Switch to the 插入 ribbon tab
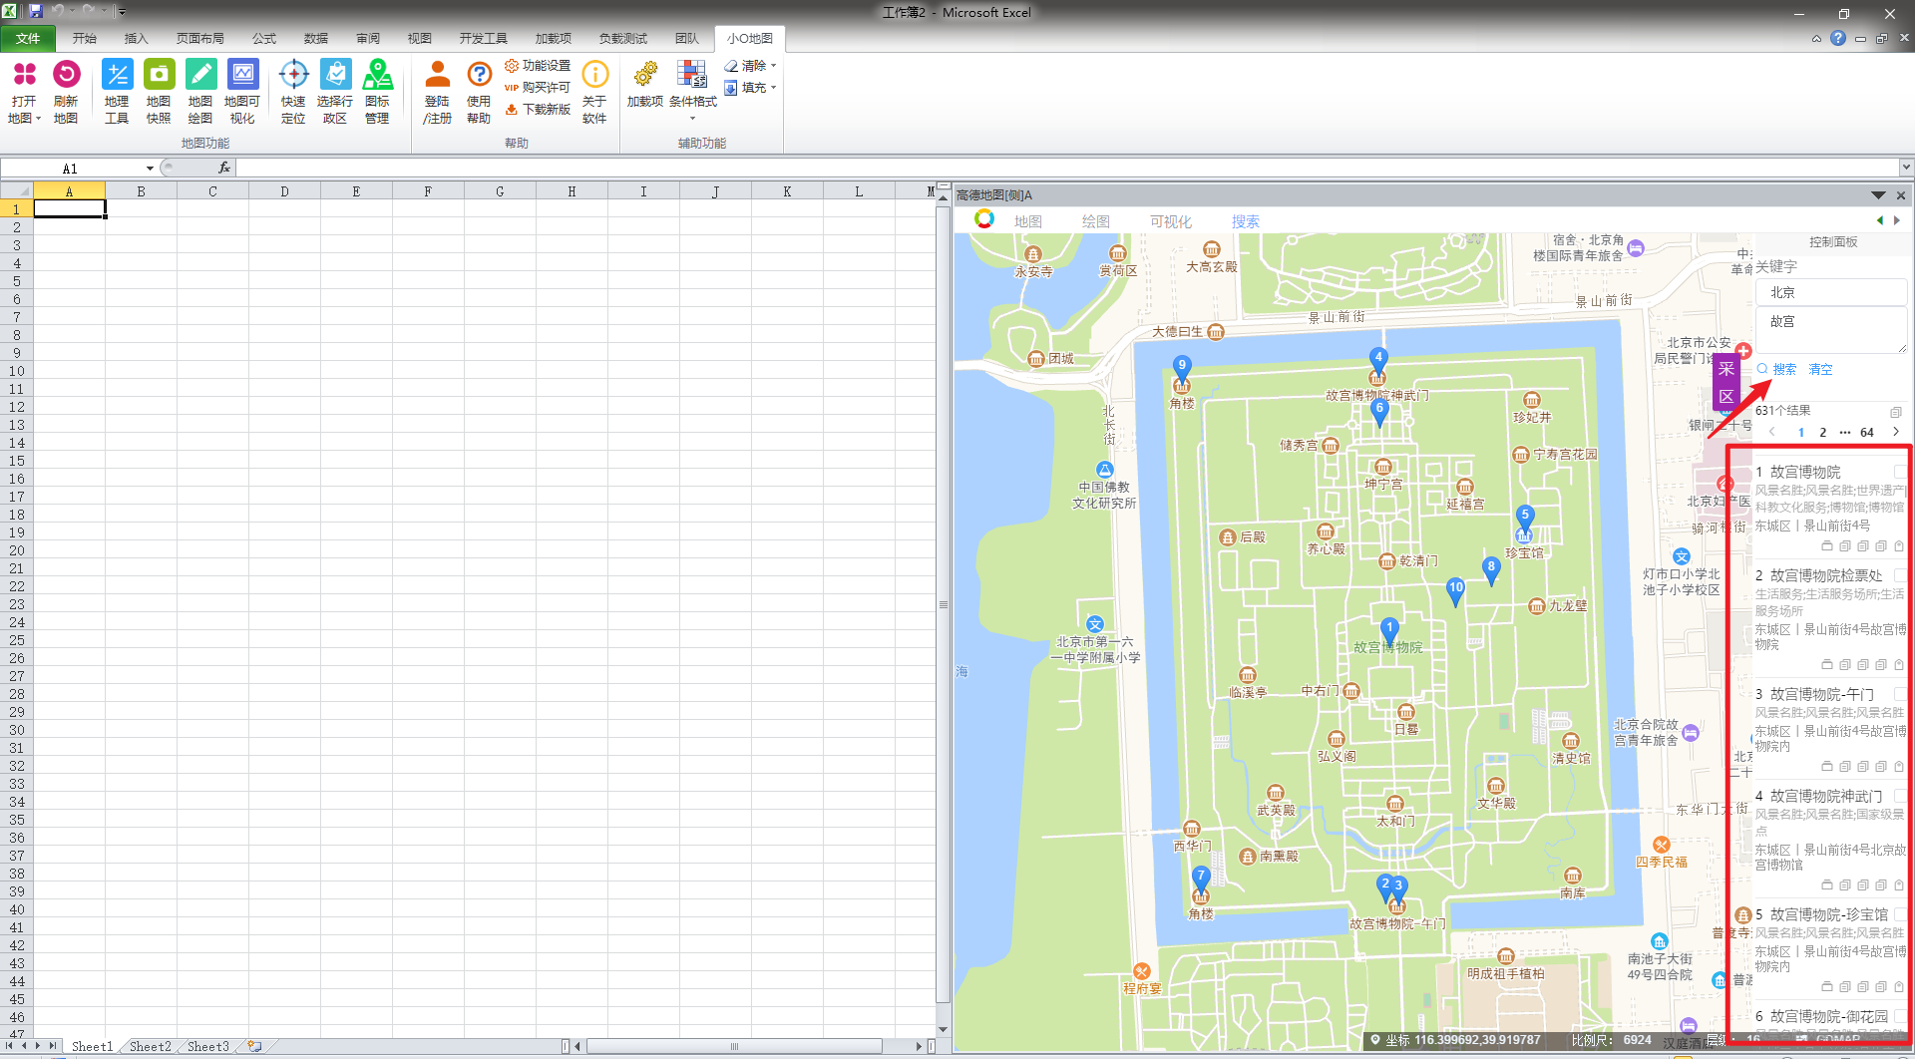The image size is (1915, 1059). (x=136, y=39)
